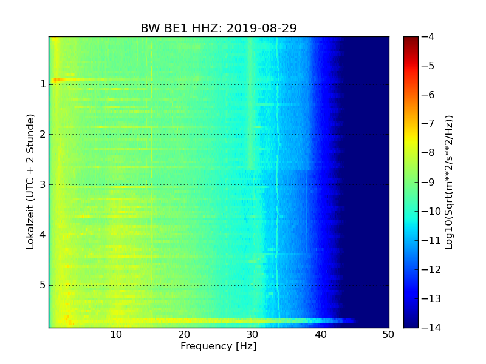486x364 pixels.
Task: Click the Lokalzeit (UTC + 2 Stunde) axis label
Action: coord(30,182)
